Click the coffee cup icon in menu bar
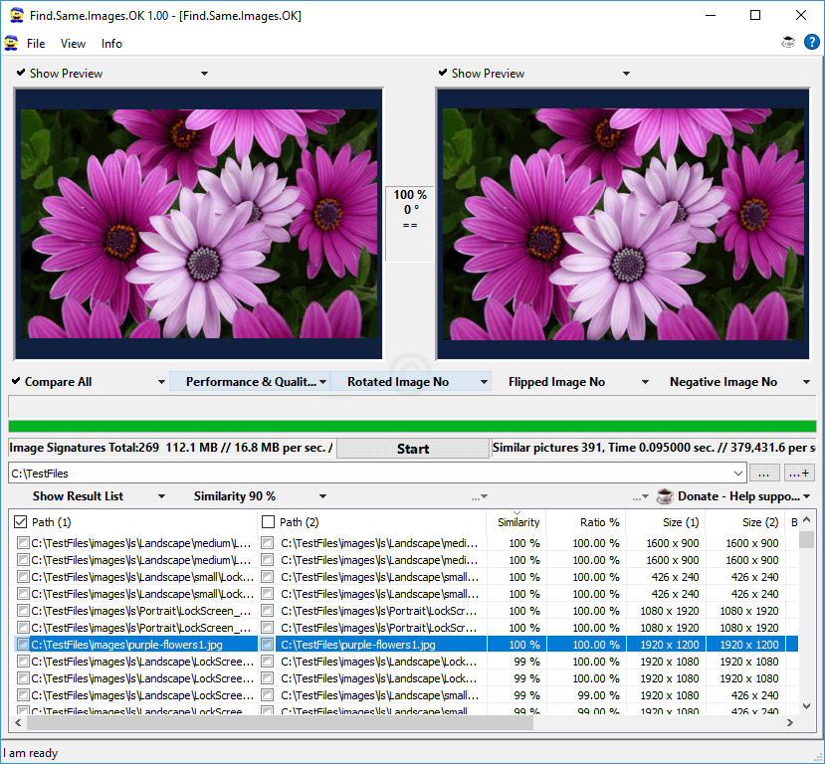825x764 pixels. pos(788,43)
